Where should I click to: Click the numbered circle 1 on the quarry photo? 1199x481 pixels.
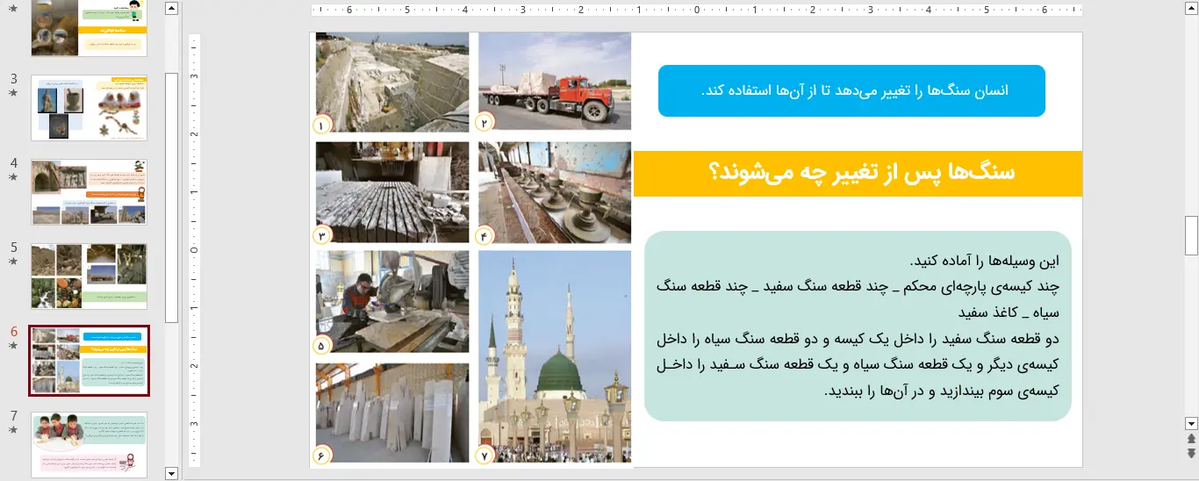click(x=320, y=125)
